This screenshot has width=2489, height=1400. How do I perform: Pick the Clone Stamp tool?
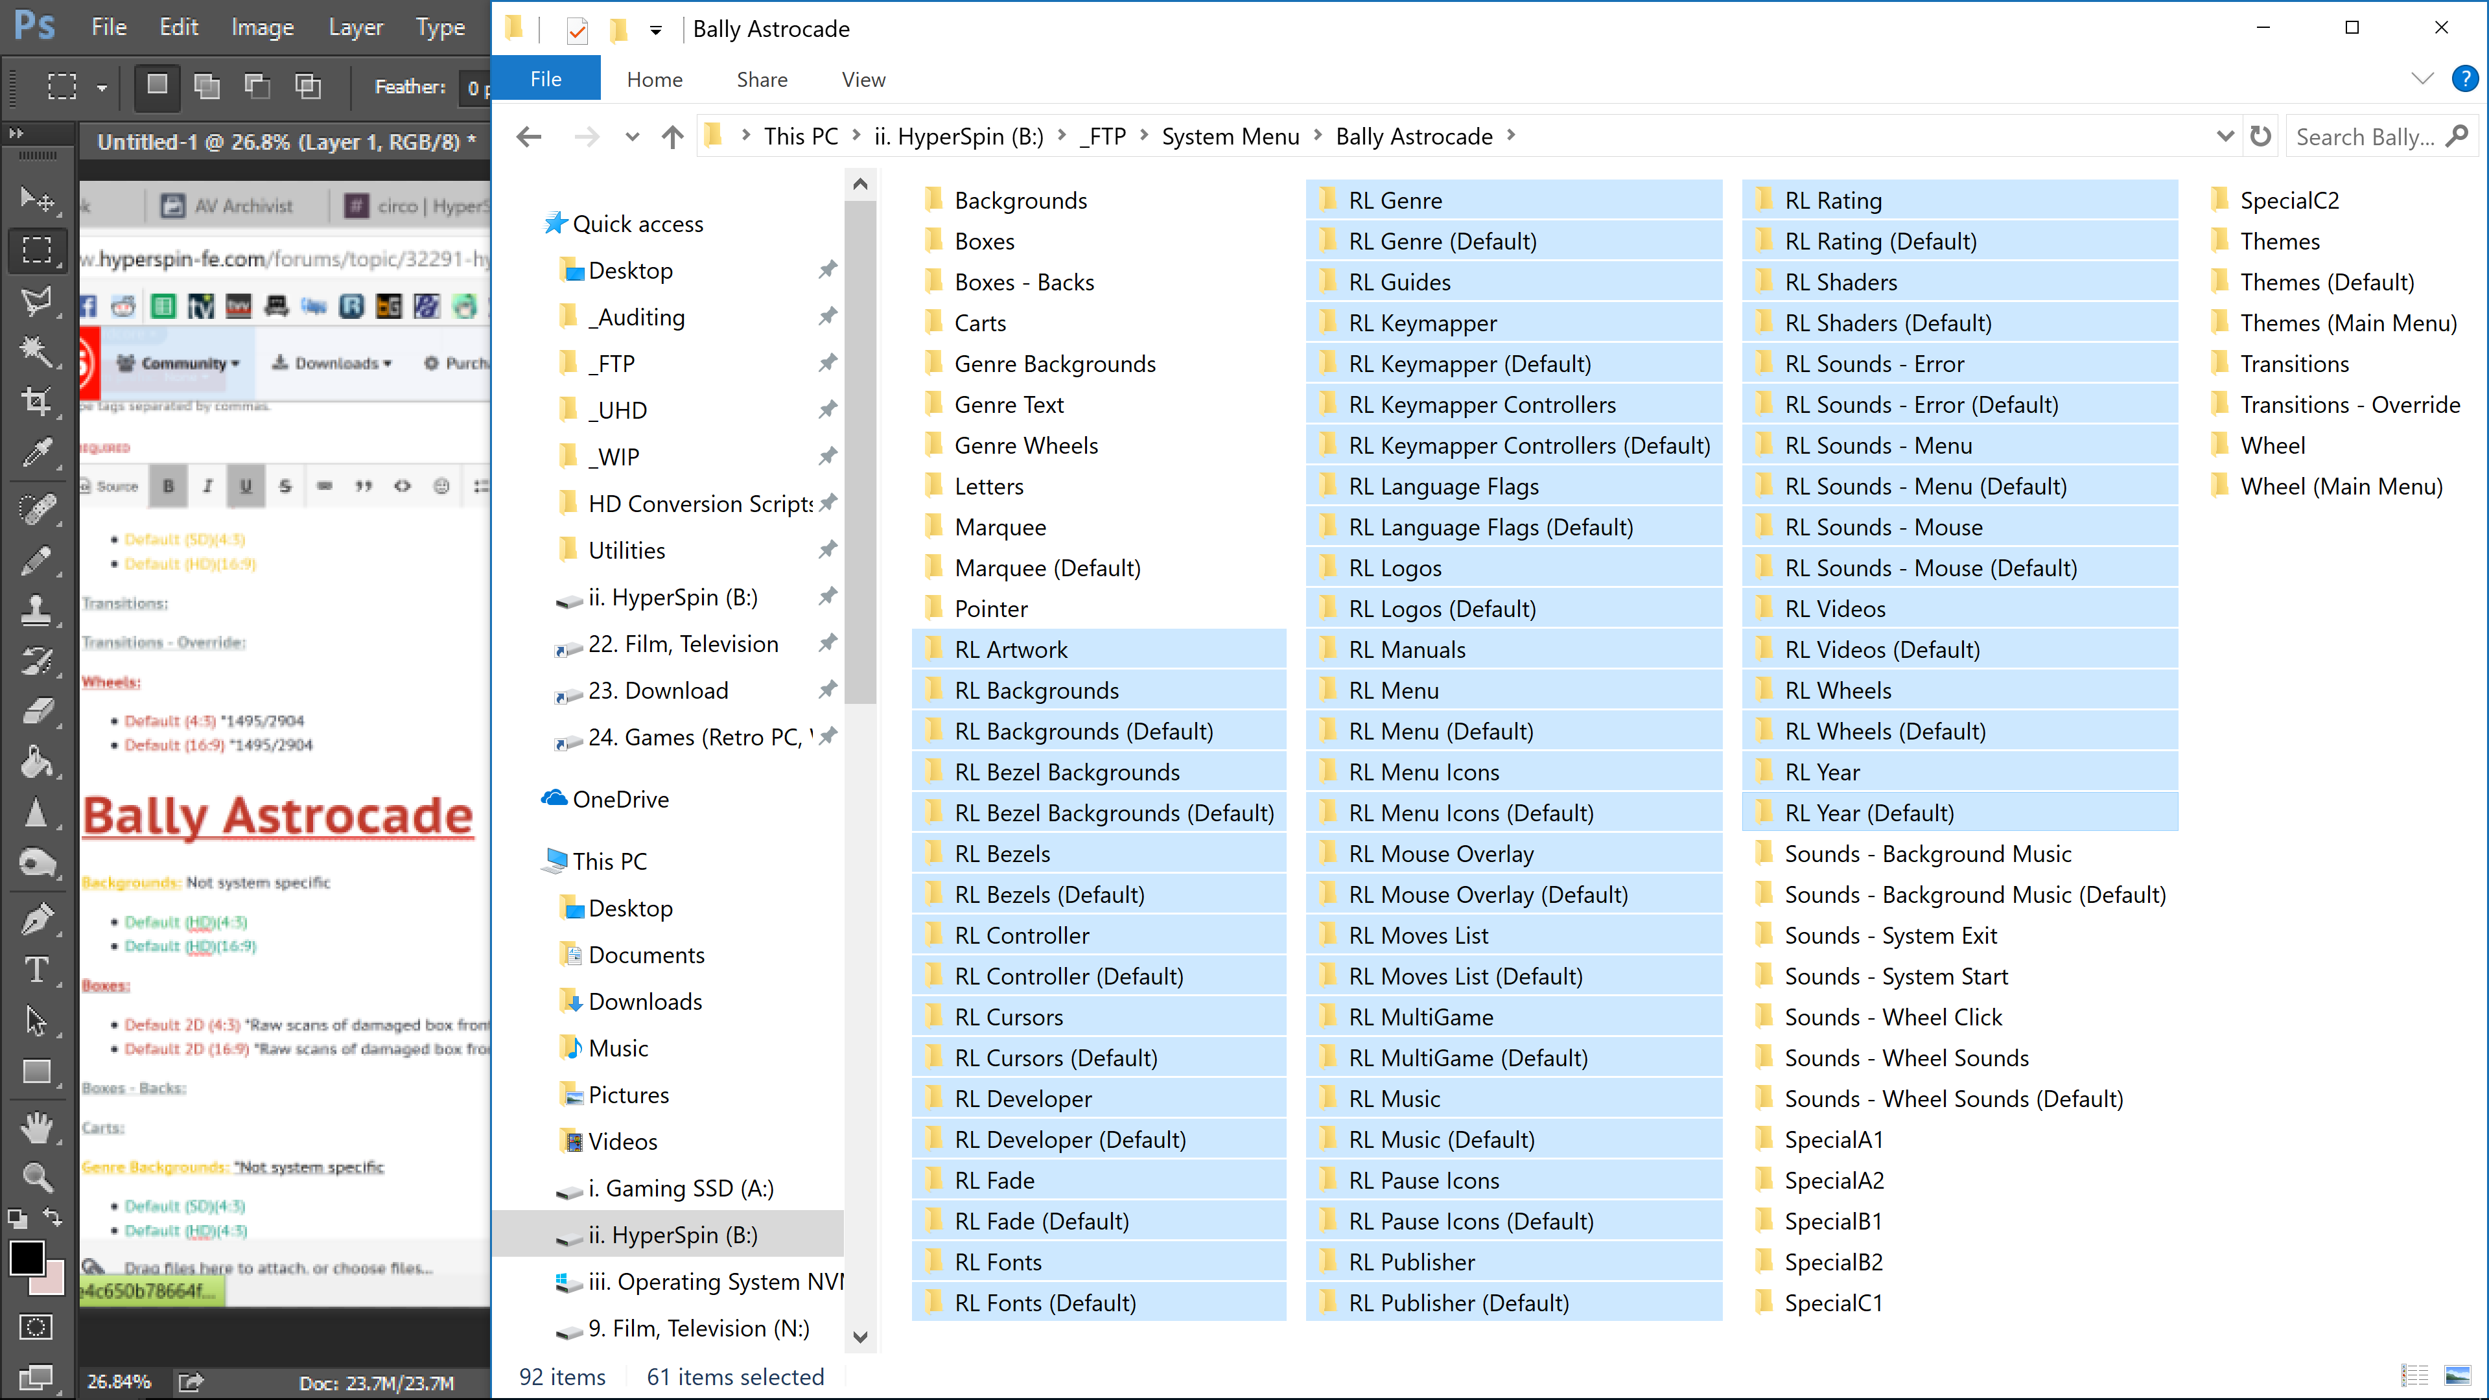[37, 610]
